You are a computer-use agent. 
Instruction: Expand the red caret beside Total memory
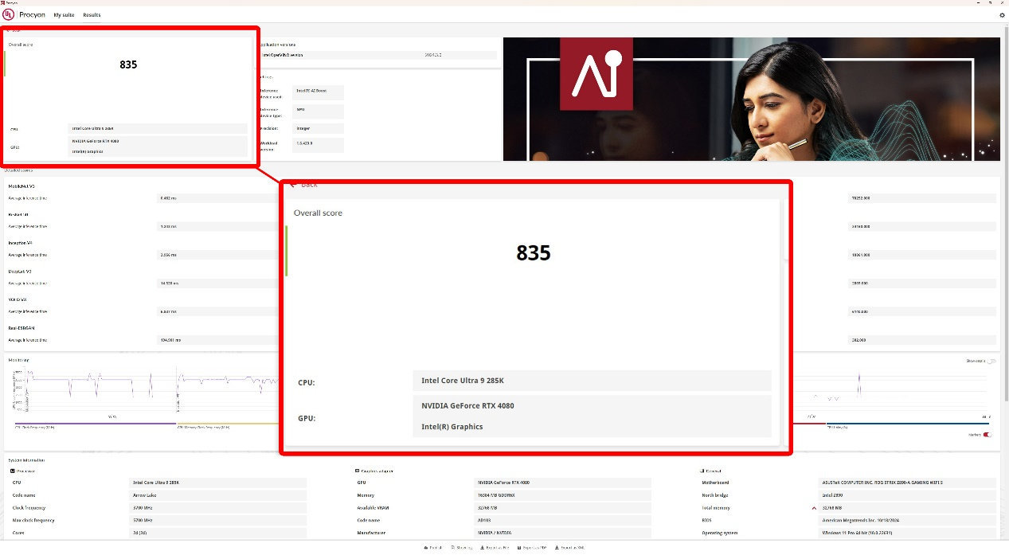[814, 508]
